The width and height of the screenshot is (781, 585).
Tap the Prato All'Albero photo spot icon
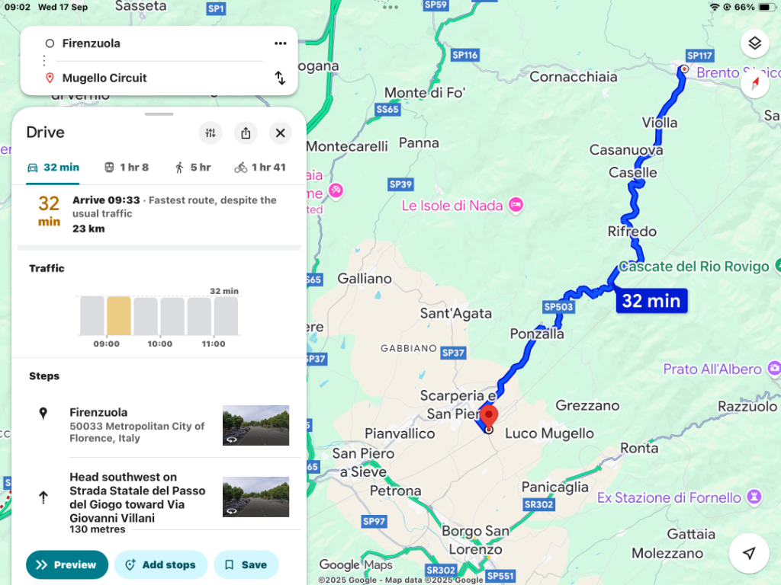click(775, 369)
